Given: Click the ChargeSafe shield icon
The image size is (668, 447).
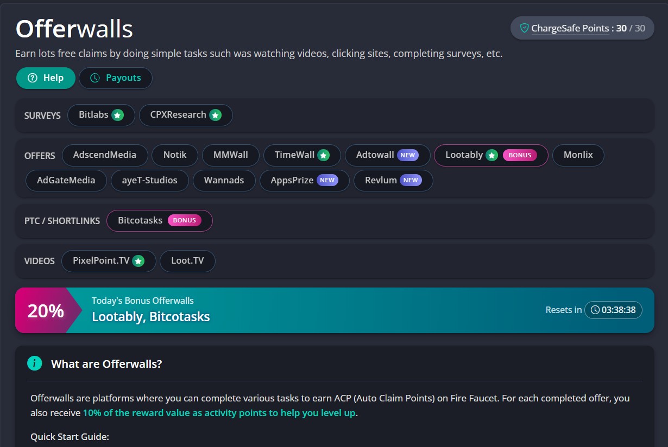Looking at the screenshot, I should pyautogui.click(x=524, y=28).
